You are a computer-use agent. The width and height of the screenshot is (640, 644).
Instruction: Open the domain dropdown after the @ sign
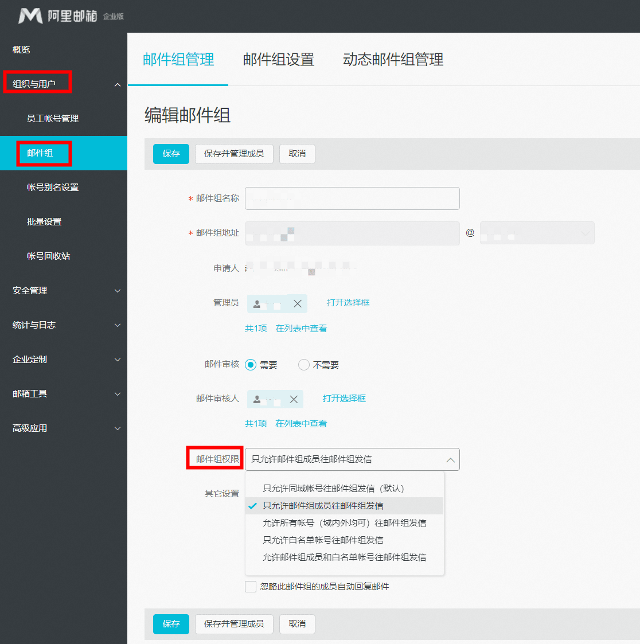coord(584,233)
